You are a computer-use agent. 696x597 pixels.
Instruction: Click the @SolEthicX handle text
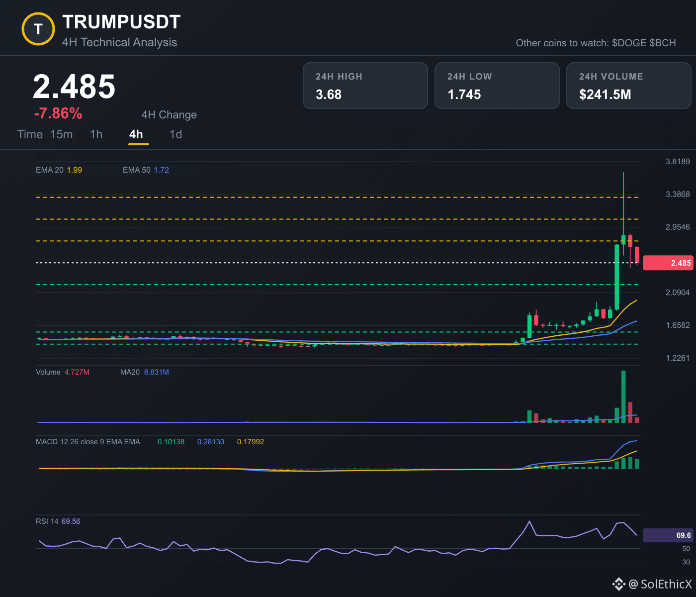(x=660, y=584)
